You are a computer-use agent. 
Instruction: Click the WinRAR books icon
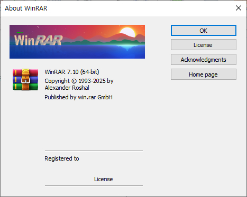point(25,79)
